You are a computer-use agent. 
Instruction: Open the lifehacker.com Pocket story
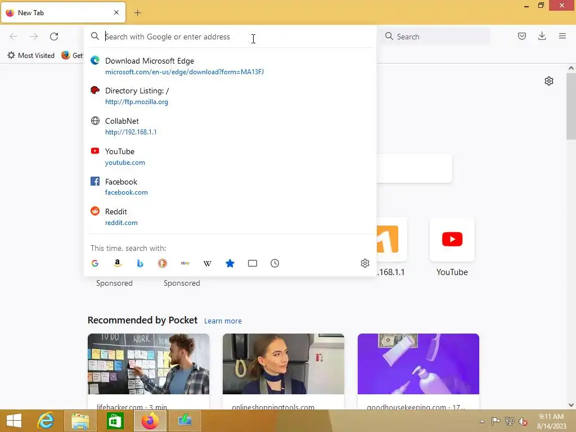pos(148,371)
